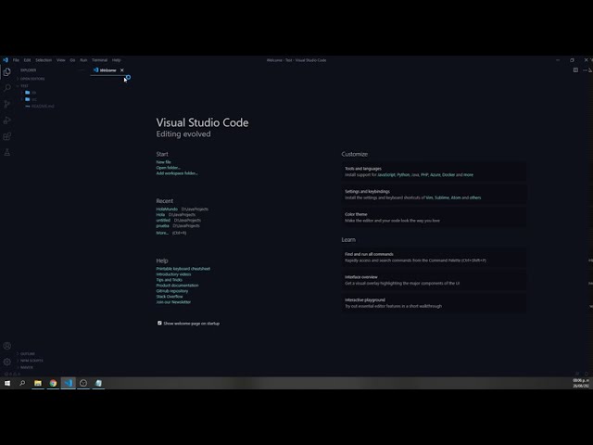The image size is (593, 445).
Task: Expand the src folder
Action: pyautogui.click(x=33, y=99)
